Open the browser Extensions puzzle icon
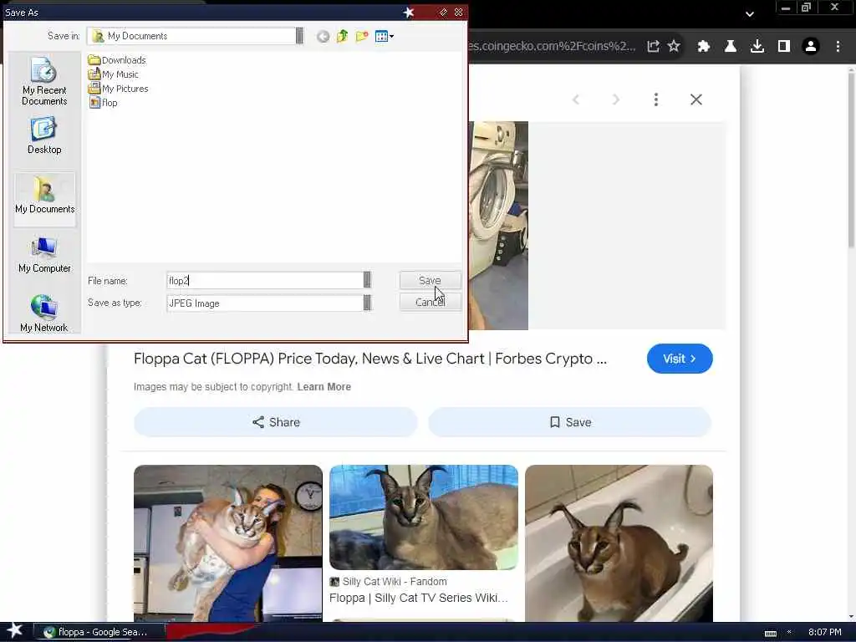This screenshot has width=856, height=642. tap(703, 47)
